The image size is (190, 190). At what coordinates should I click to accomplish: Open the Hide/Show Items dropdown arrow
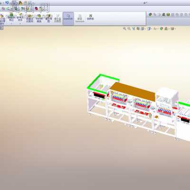tap(158, 28)
